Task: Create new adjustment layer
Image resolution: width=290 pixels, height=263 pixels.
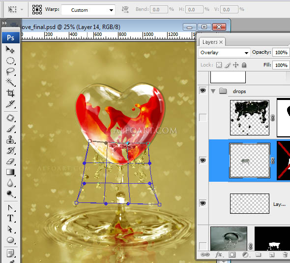Action: 245,255
